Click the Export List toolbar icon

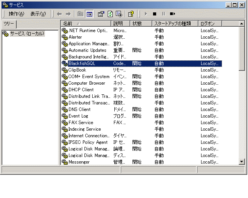[x=119, y=14]
